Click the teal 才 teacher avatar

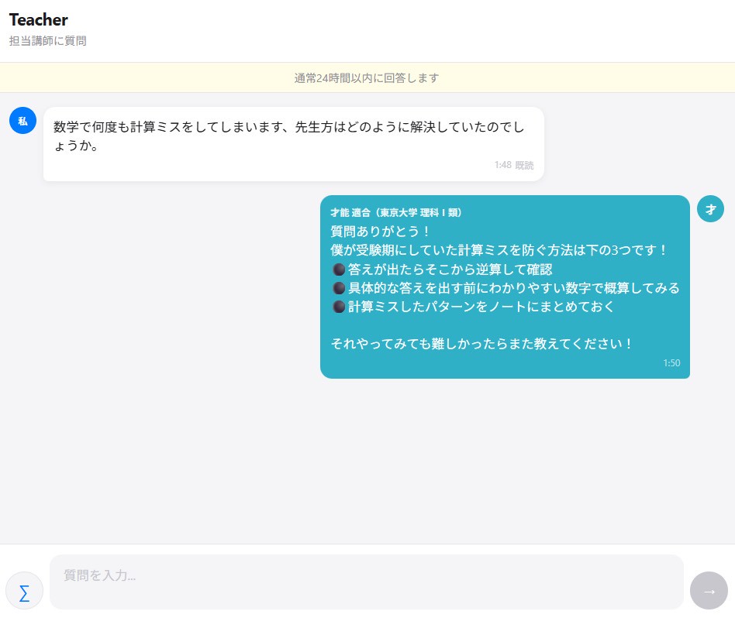click(710, 209)
